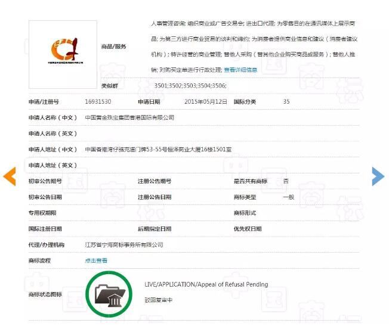
Task: Select status text LIVE/APPLICATION/Appeal of Refusal Pending
Action: [206, 284]
